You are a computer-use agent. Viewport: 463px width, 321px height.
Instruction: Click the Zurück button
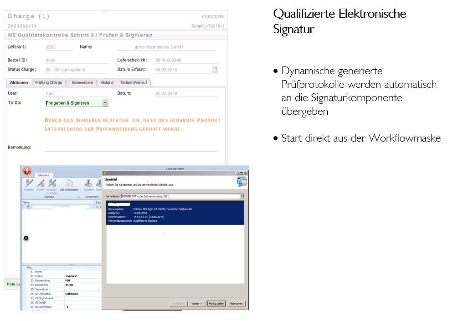pyautogui.click(x=178, y=303)
